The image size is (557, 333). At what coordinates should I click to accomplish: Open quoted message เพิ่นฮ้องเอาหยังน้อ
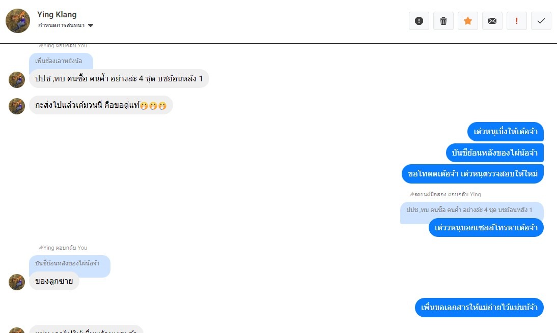(x=61, y=61)
